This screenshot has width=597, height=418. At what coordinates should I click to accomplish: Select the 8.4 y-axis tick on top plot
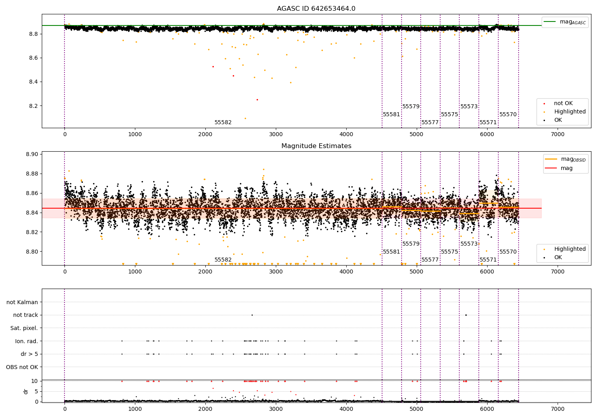click(x=33, y=82)
